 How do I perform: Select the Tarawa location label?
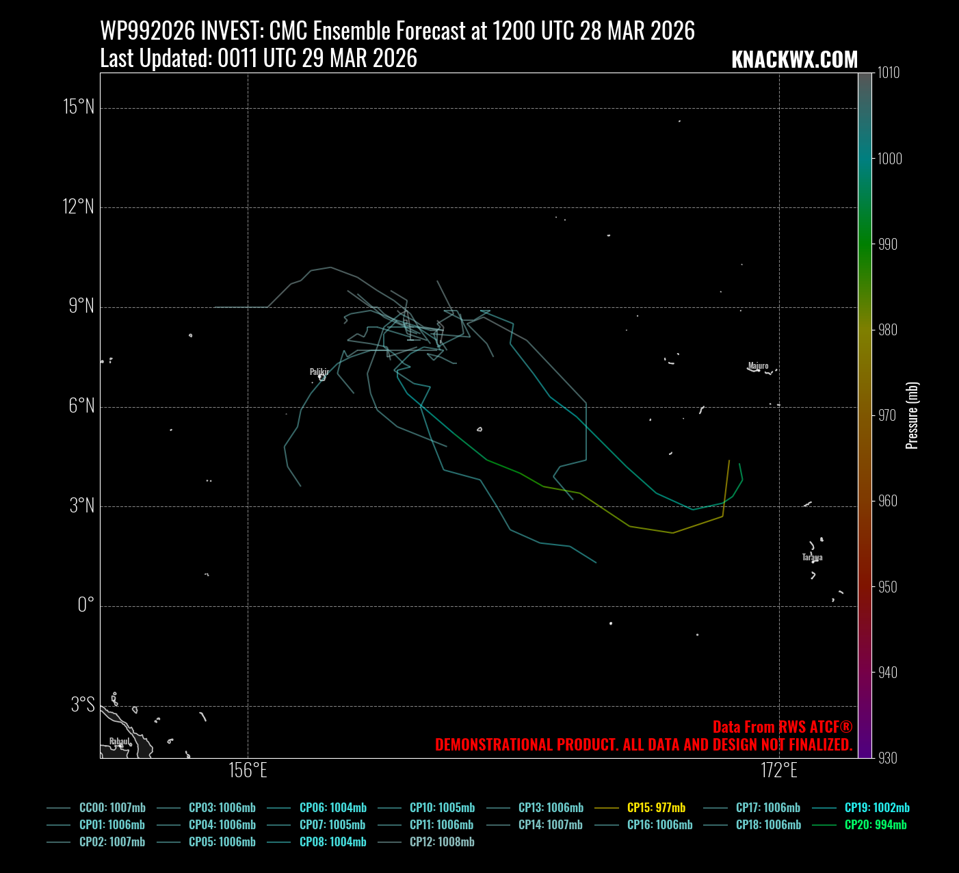(x=812, y=557)
